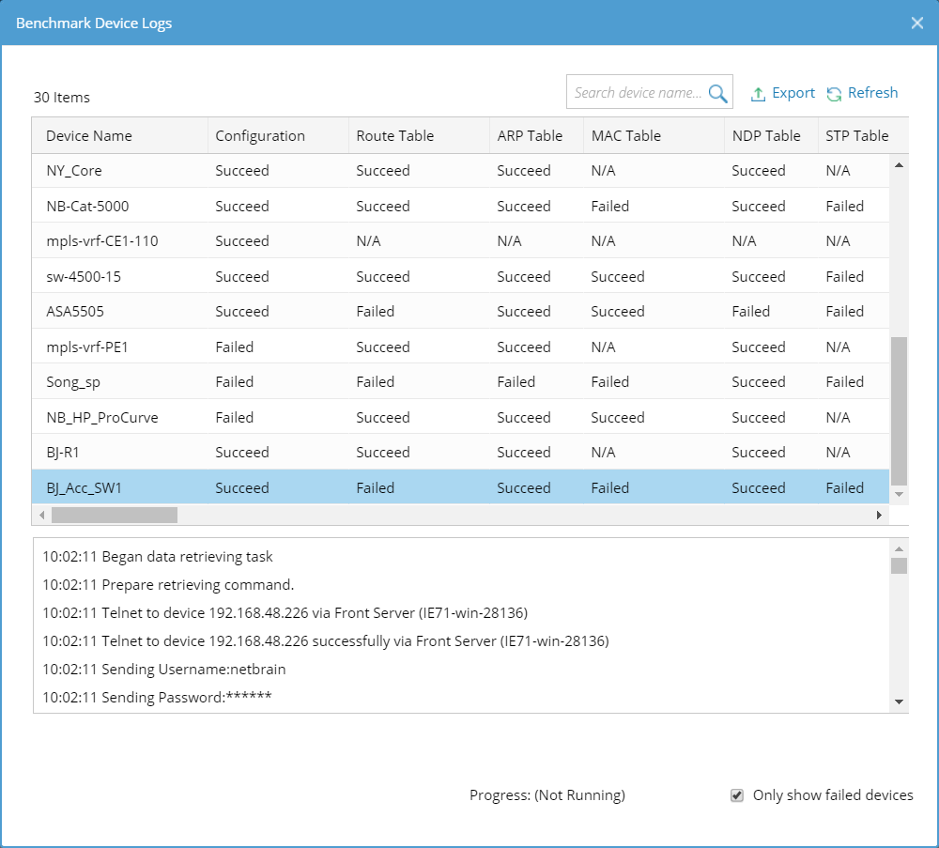Image resolution: width=939 pixels, height=848 pixels.
Task: Click the Export icon
Action: point(759,94)
